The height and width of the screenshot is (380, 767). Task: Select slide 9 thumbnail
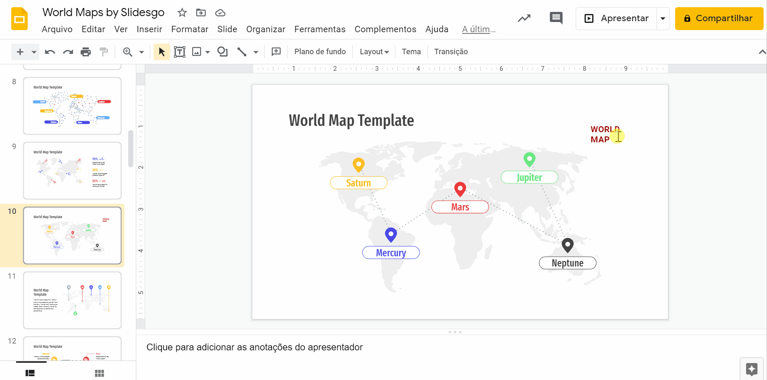[x=72, y=171]
